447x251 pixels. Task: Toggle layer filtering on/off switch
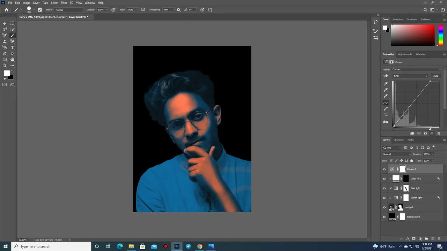433,147
